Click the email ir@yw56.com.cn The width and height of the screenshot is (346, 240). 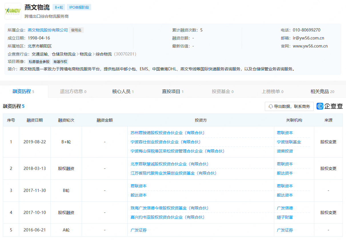(308, 38)
